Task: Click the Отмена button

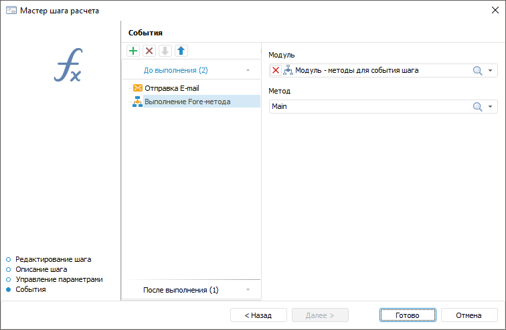Action: [x=469, y=315]
